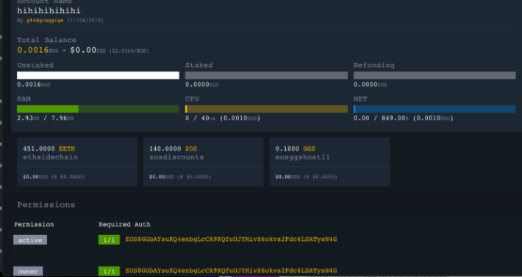522x277 pixels.
Task: Click RAM usage text 2.93 KB / 7.96 KB
Action: 46,118
